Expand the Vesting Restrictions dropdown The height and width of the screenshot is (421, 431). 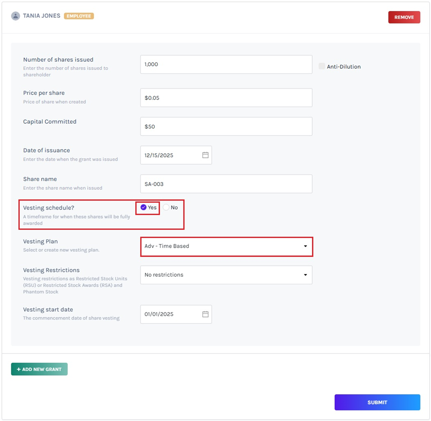coord(226,275)
